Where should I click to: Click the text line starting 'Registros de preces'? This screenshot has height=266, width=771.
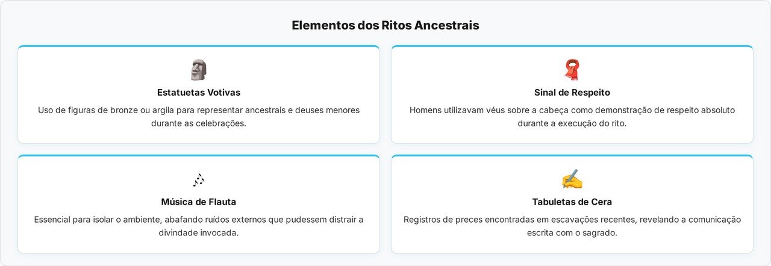click(x=572, y=220)
